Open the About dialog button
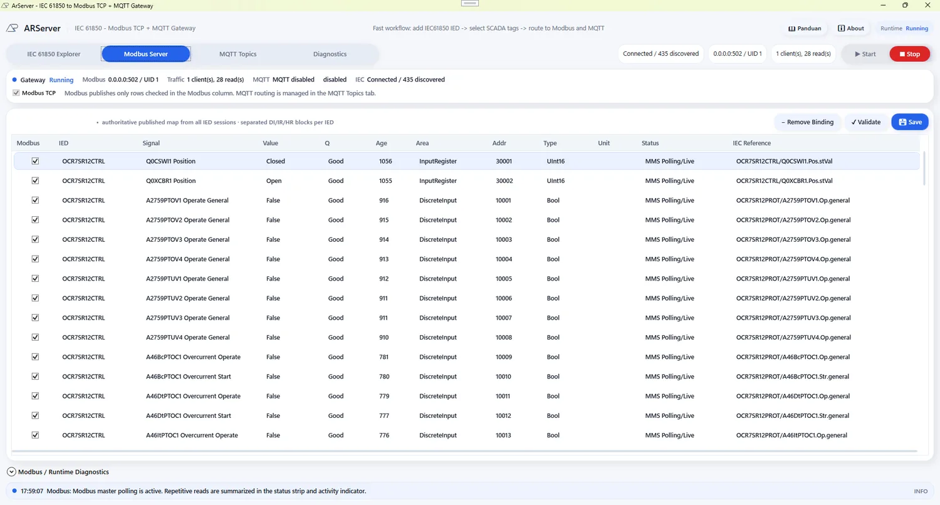Screen dimensions: 940x505 tap(851, 28)
